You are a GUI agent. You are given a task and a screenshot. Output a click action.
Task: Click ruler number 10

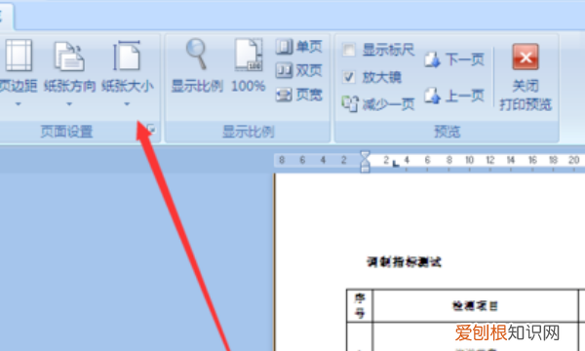pyautogui.click(x=469, y=160)
